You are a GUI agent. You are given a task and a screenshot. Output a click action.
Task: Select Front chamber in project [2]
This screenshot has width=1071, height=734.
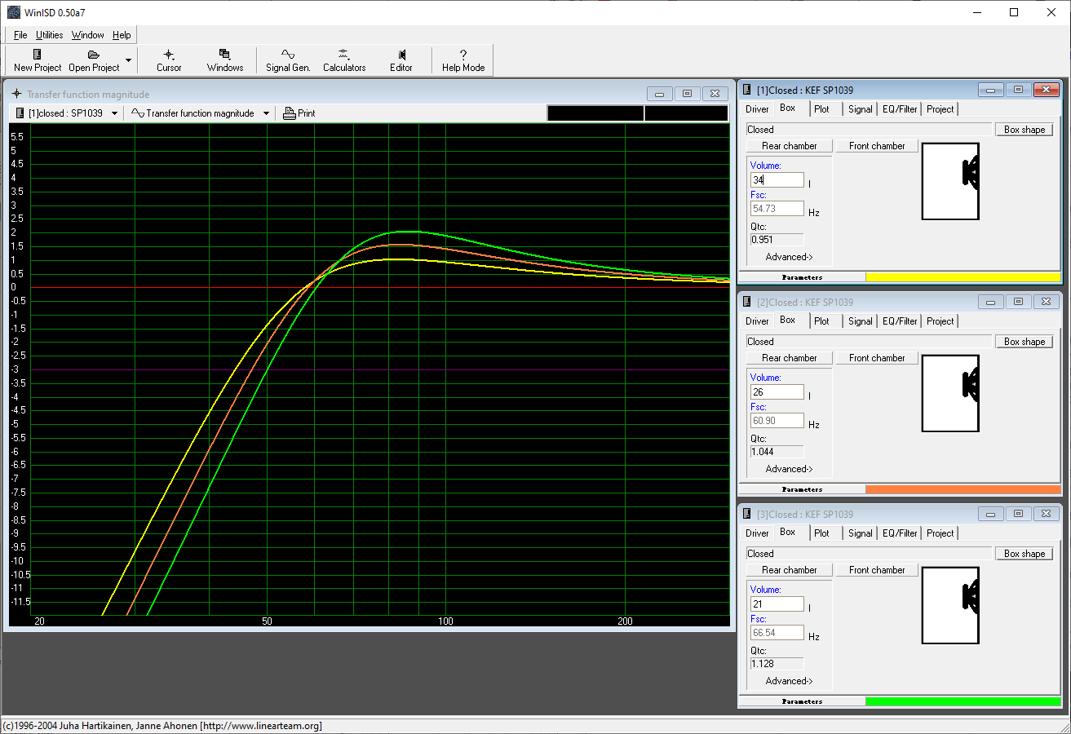point(877,358)
